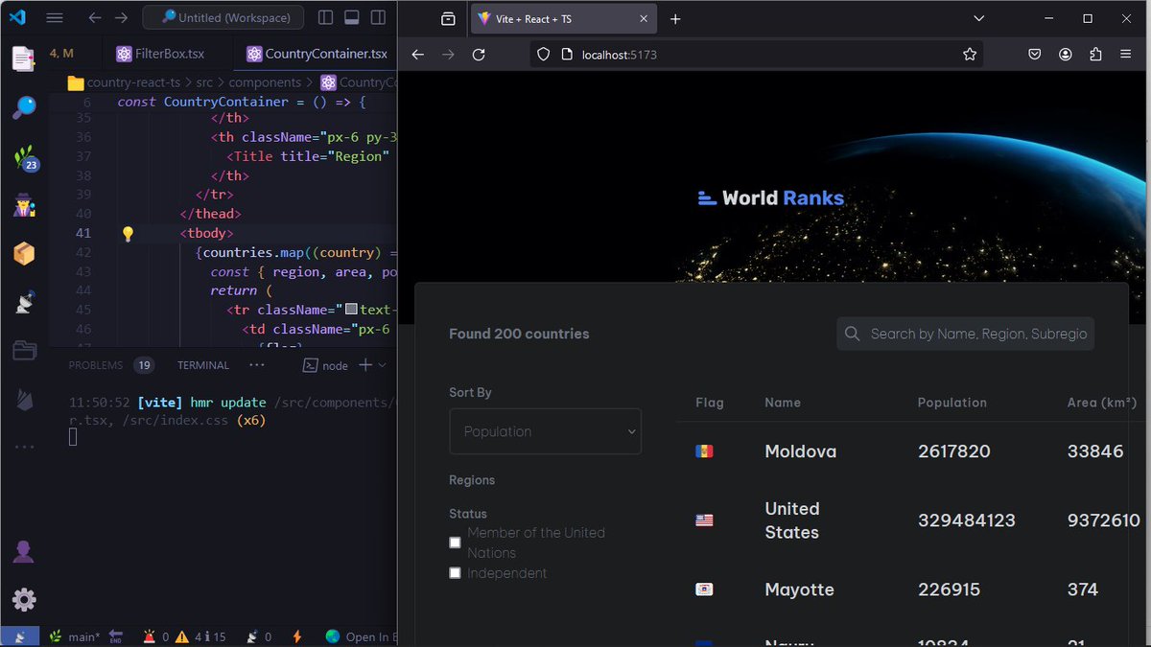Click the Untitled (Workspace) command center box
1151x647 pixels.
point(223,17)
